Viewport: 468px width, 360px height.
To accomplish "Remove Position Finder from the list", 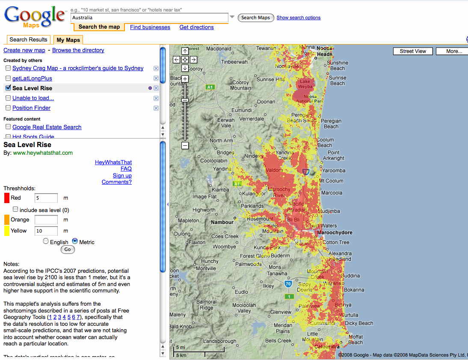I will pyautogui.click(x=156, y=108).
